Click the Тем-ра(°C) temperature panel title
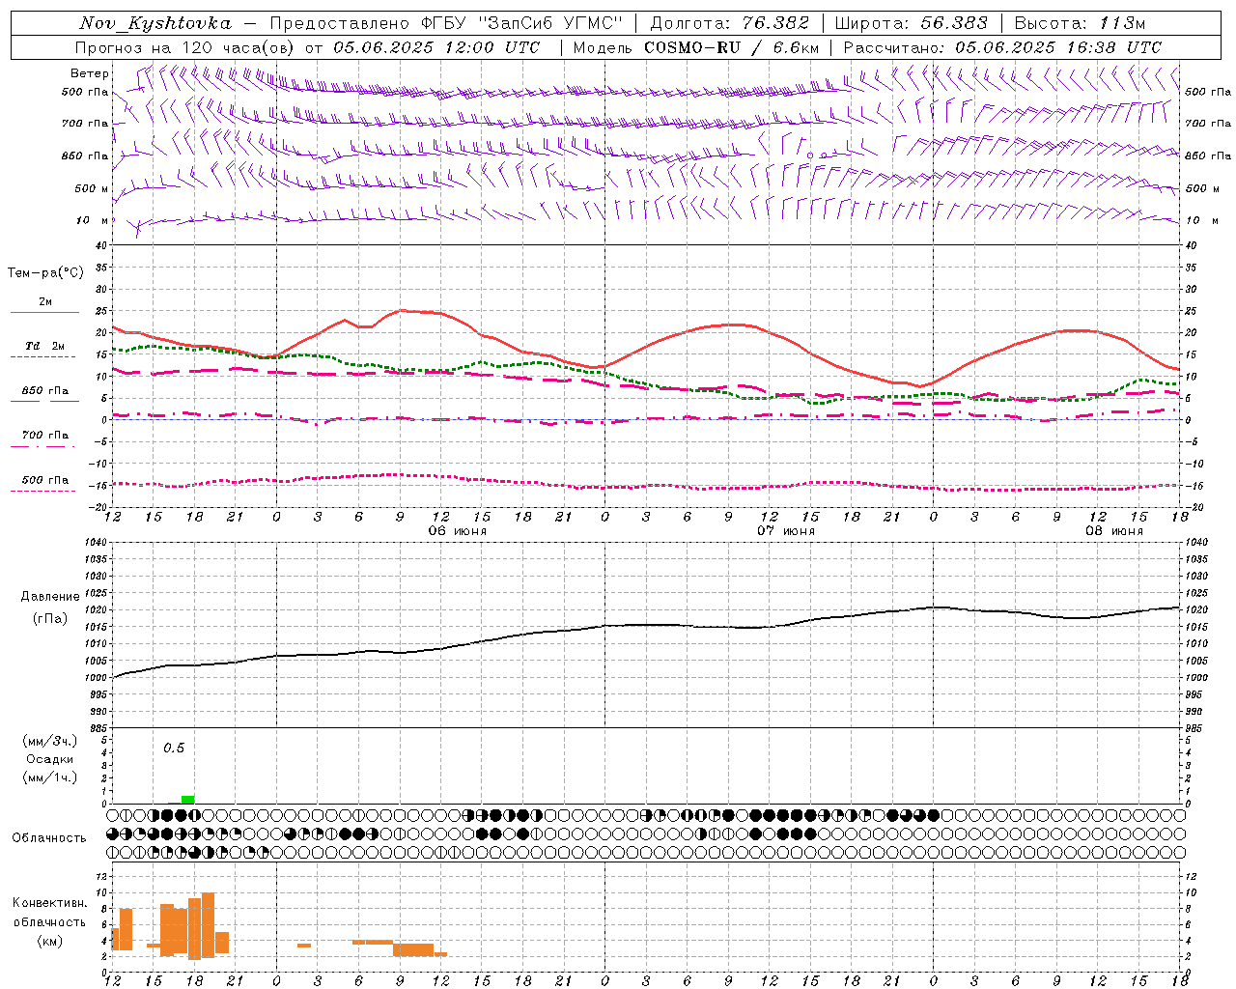 click(45, 273)
